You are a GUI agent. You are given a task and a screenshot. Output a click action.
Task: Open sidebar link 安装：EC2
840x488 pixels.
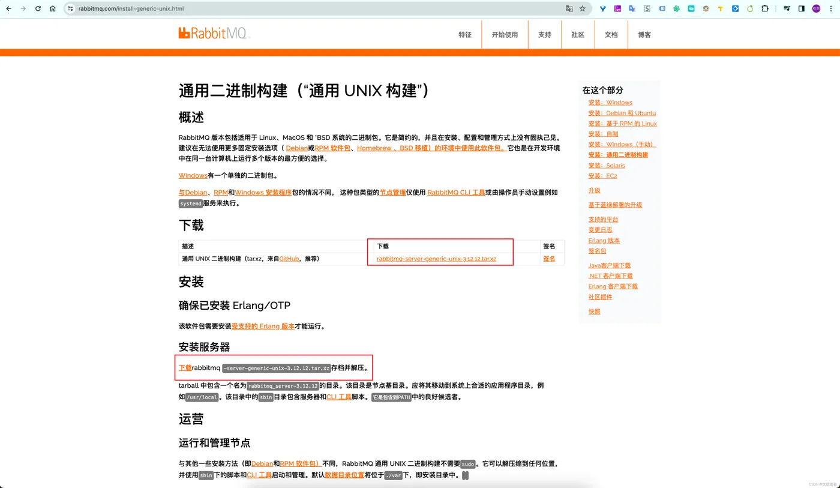(x=602, y=176)
